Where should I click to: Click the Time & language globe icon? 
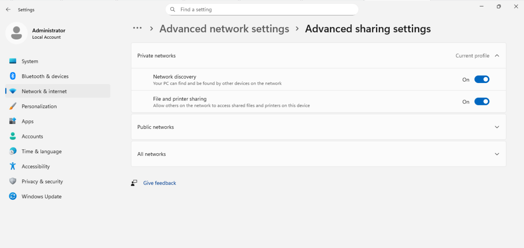click(x=13, y=151)
